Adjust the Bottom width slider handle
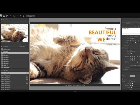This screenshot has height=105, width=140. click(x=132, y=85)
